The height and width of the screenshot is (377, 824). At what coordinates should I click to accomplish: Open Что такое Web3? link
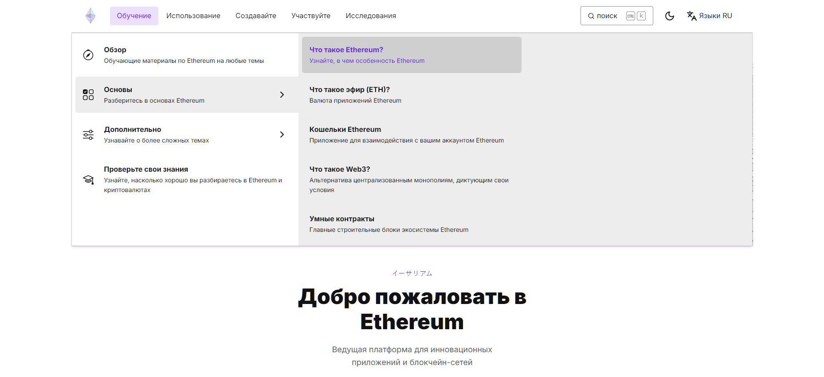coord(412,179)
